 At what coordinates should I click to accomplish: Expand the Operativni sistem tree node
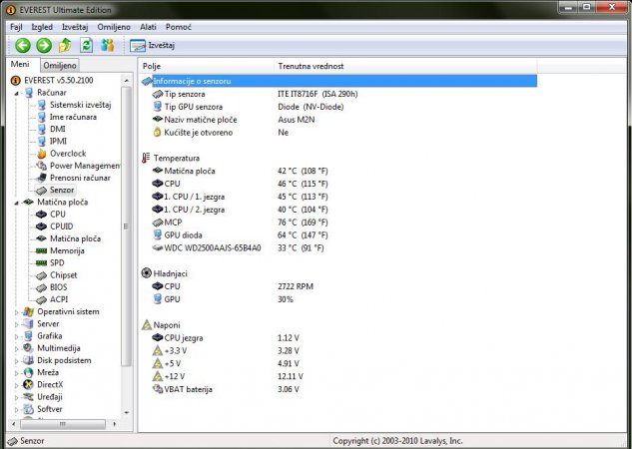pyautogui.click(x=17, y=312)
